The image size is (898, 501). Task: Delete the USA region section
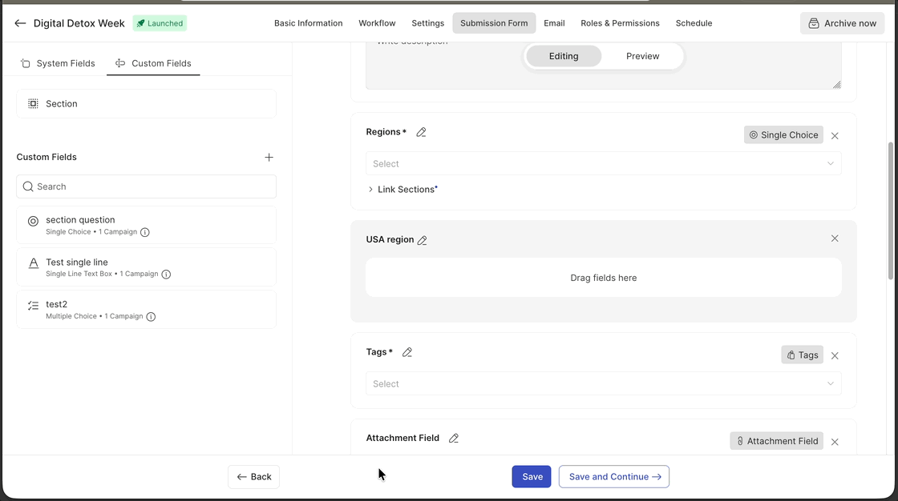point(835,238)
